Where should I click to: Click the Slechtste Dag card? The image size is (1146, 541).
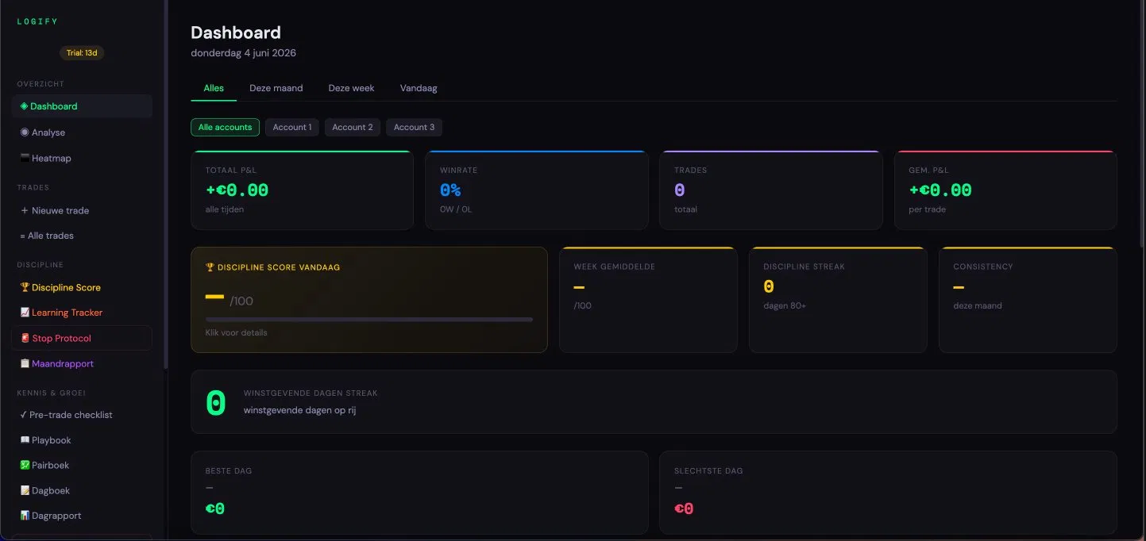[888, 493]
